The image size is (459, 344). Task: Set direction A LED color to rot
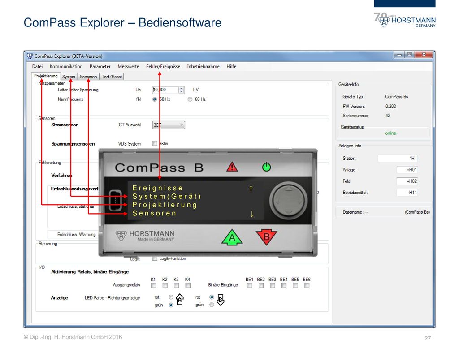(x=171, y=297)
